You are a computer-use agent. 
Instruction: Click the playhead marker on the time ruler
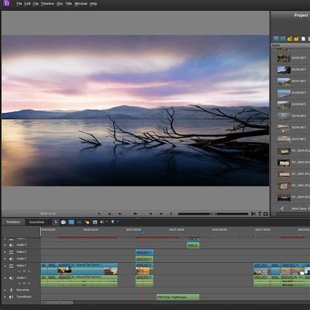(x=143, y=233)
